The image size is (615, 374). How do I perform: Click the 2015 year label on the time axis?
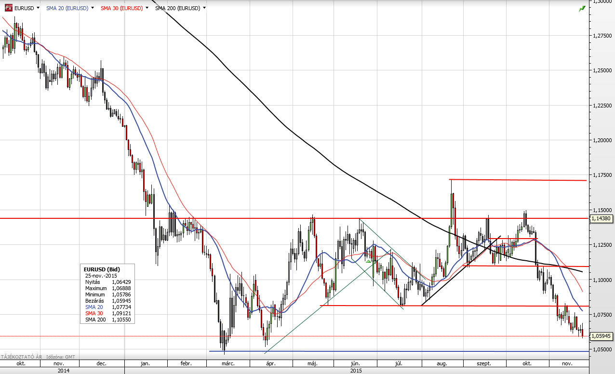coord(356,371)
